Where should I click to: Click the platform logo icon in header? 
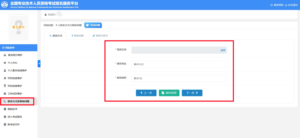(5, 5)
